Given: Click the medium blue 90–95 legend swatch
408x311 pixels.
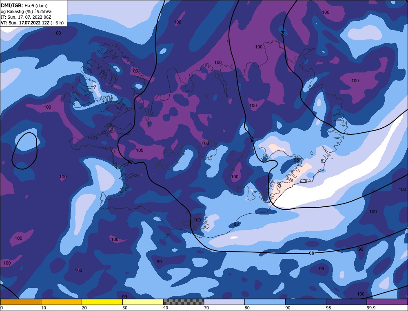Looking at the screenshot, I should tap(306, 302).
